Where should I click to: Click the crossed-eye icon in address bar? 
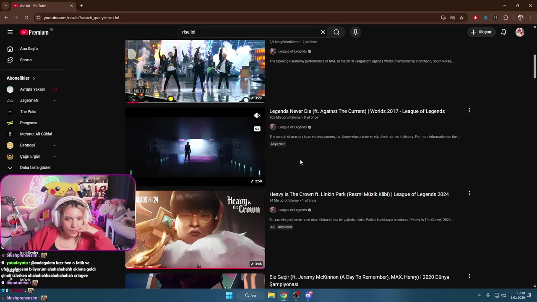[452, 18]
